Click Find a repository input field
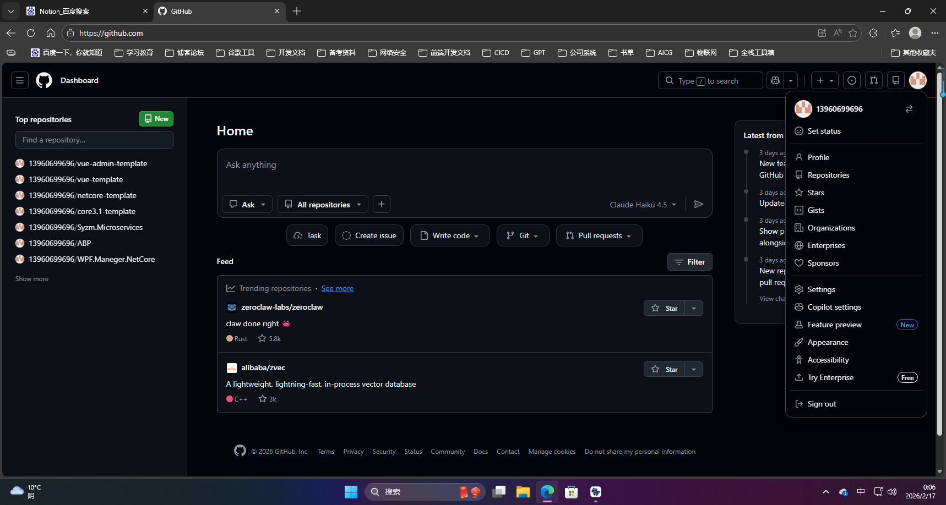 coord(94,140)
